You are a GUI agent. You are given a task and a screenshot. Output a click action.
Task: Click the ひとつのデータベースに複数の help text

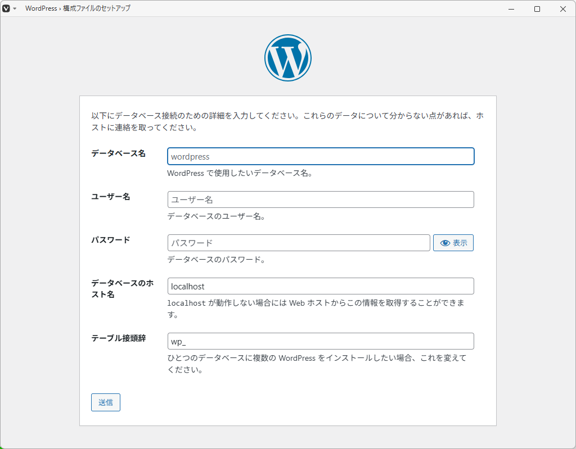(317, 364)
